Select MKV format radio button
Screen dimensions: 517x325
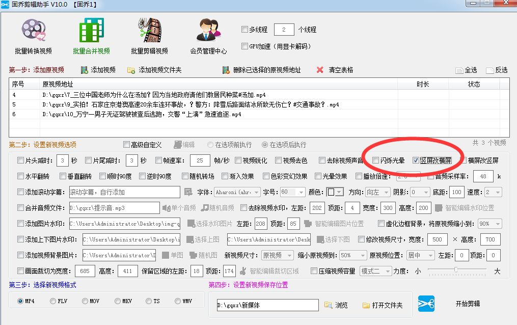coord(118,301)
